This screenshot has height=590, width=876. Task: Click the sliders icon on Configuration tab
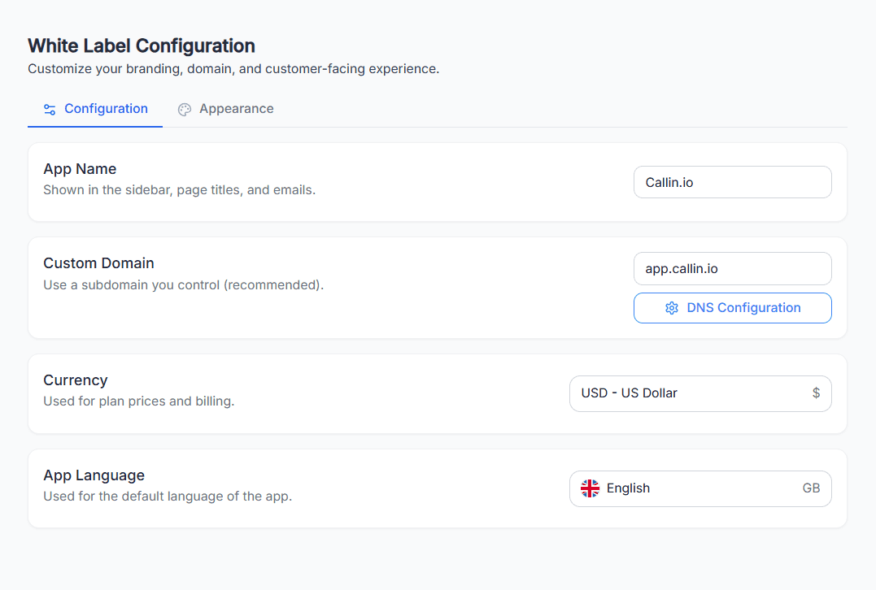(50, 109)
